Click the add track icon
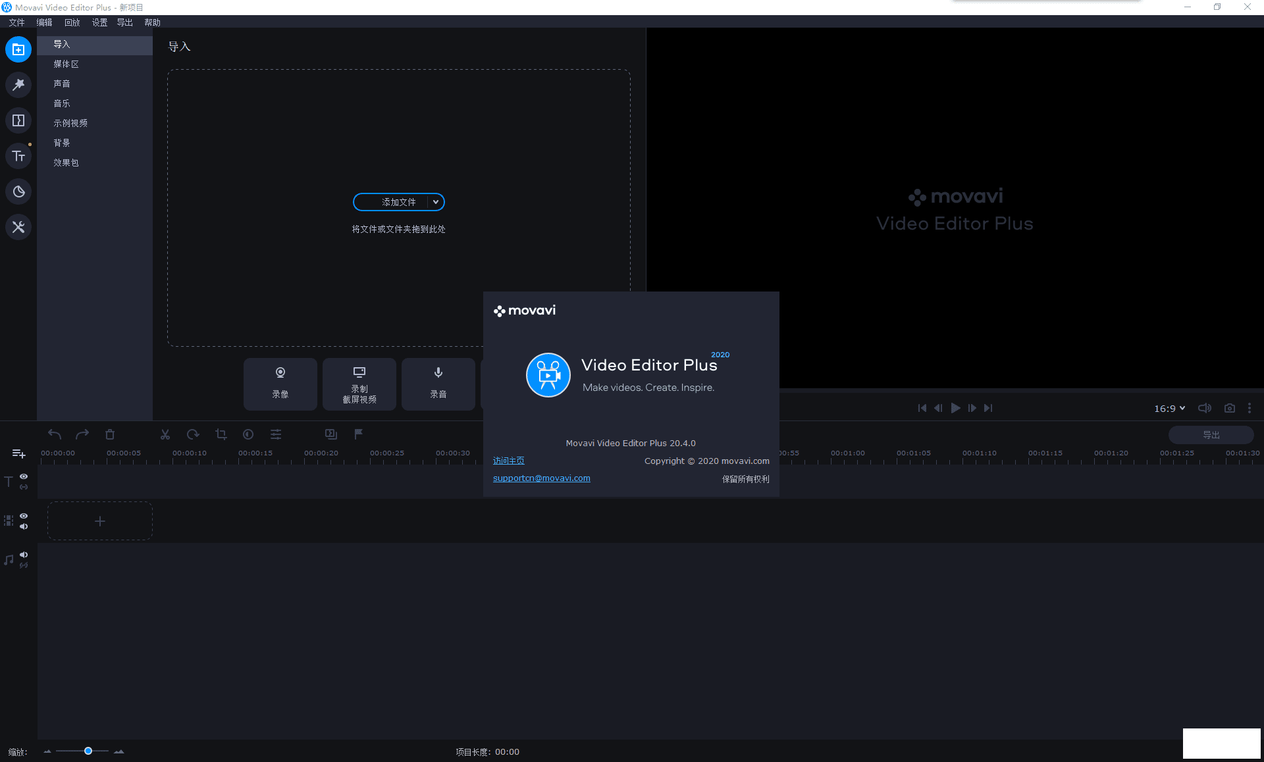Screen dimensions: 1264x762 [18, 453]
